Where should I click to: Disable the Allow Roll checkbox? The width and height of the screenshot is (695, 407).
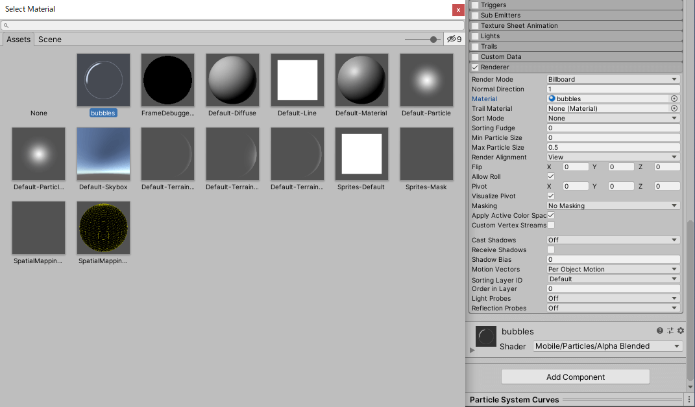pos(550,176)
